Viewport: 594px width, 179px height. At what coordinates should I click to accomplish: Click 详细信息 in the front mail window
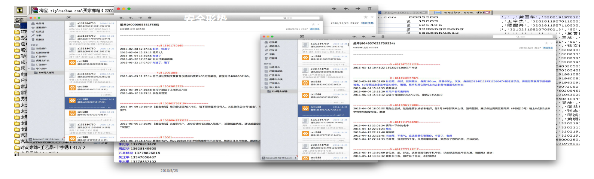pos(548,48)
